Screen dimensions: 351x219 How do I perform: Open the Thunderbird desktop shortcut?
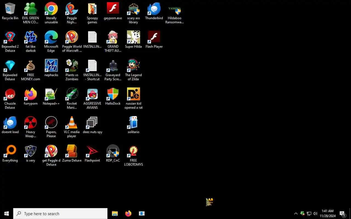pos(154,11)
